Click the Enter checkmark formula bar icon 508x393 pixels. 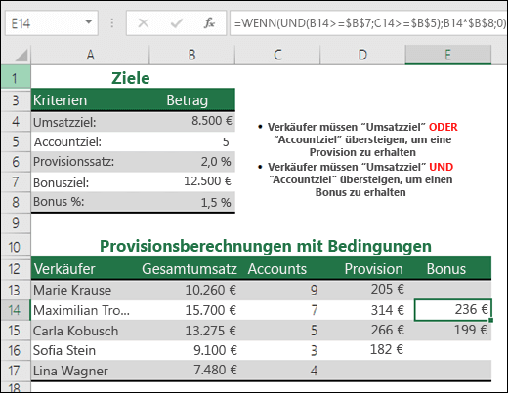pyautogui.click(x=176, y=23)
